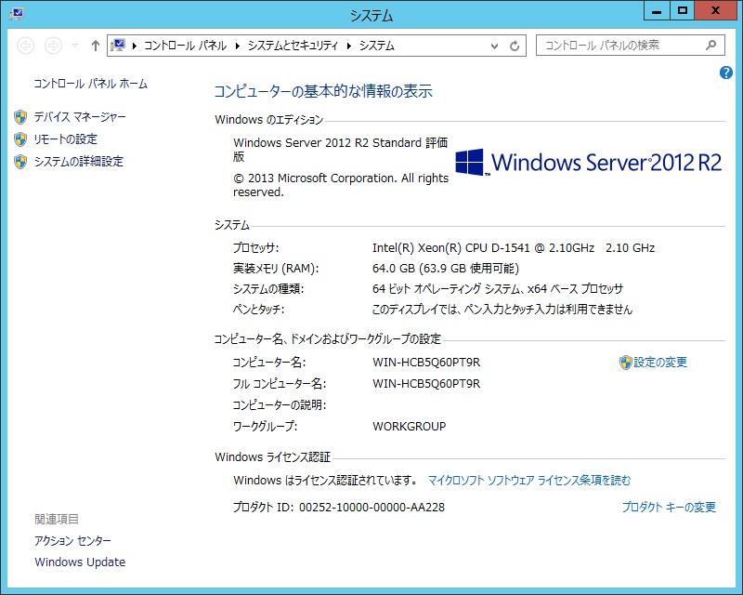Go up one level with the up arrow
The height and width of the screenshot is (595, 743).
tap(95, 46)
